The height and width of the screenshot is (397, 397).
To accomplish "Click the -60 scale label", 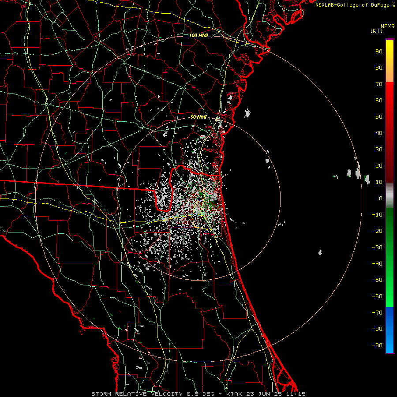I will coord(377,296).
